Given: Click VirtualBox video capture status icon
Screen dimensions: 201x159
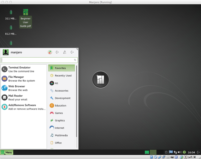Looking at the screenshot, I should pos(172,157).
